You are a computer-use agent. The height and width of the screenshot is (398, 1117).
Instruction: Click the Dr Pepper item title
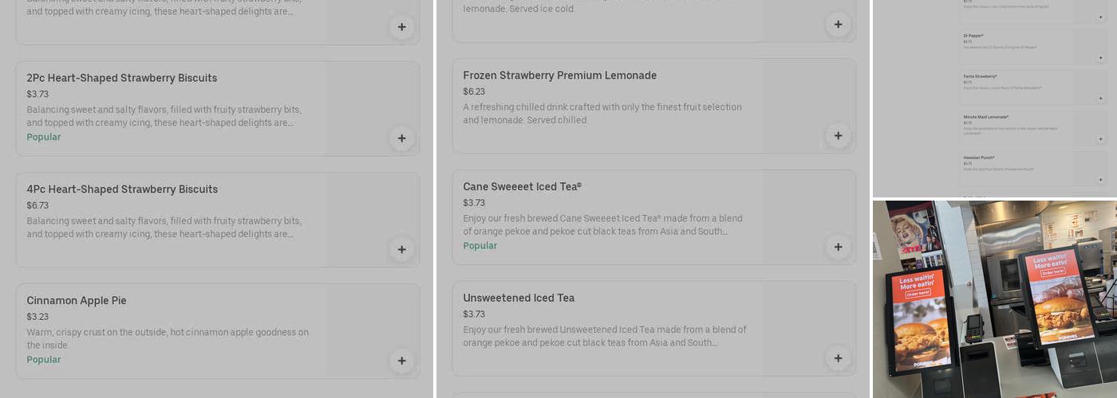pos(973,36)
